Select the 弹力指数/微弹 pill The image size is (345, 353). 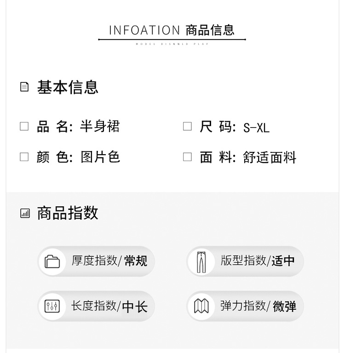point(245,306)
